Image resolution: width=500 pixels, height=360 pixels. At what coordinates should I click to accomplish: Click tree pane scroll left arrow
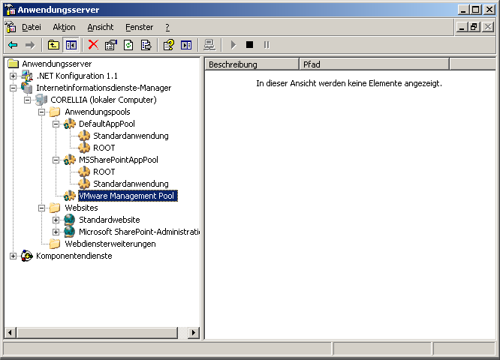click(11, 333)
